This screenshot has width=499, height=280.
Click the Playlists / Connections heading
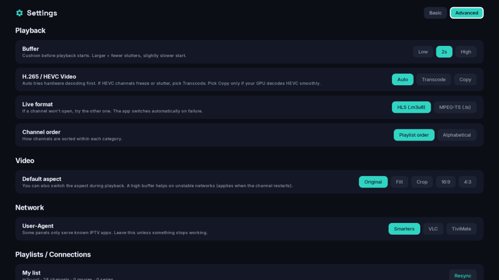(x=53, y=255)
